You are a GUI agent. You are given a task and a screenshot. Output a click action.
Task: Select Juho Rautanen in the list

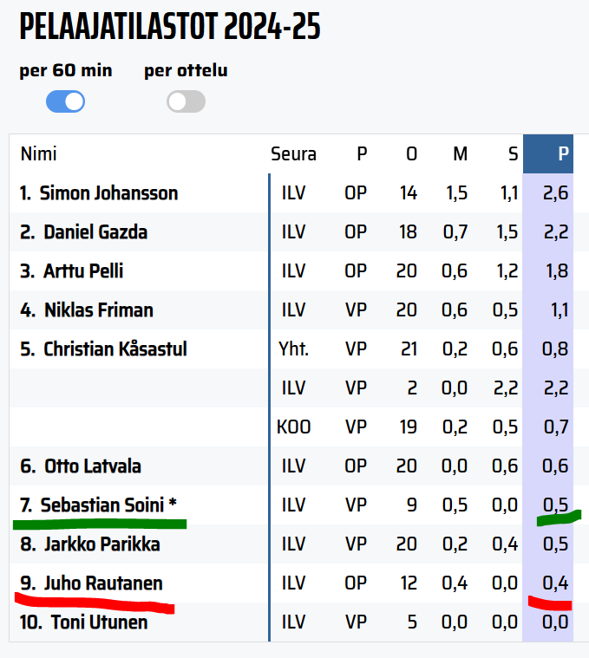click(102, 583)
